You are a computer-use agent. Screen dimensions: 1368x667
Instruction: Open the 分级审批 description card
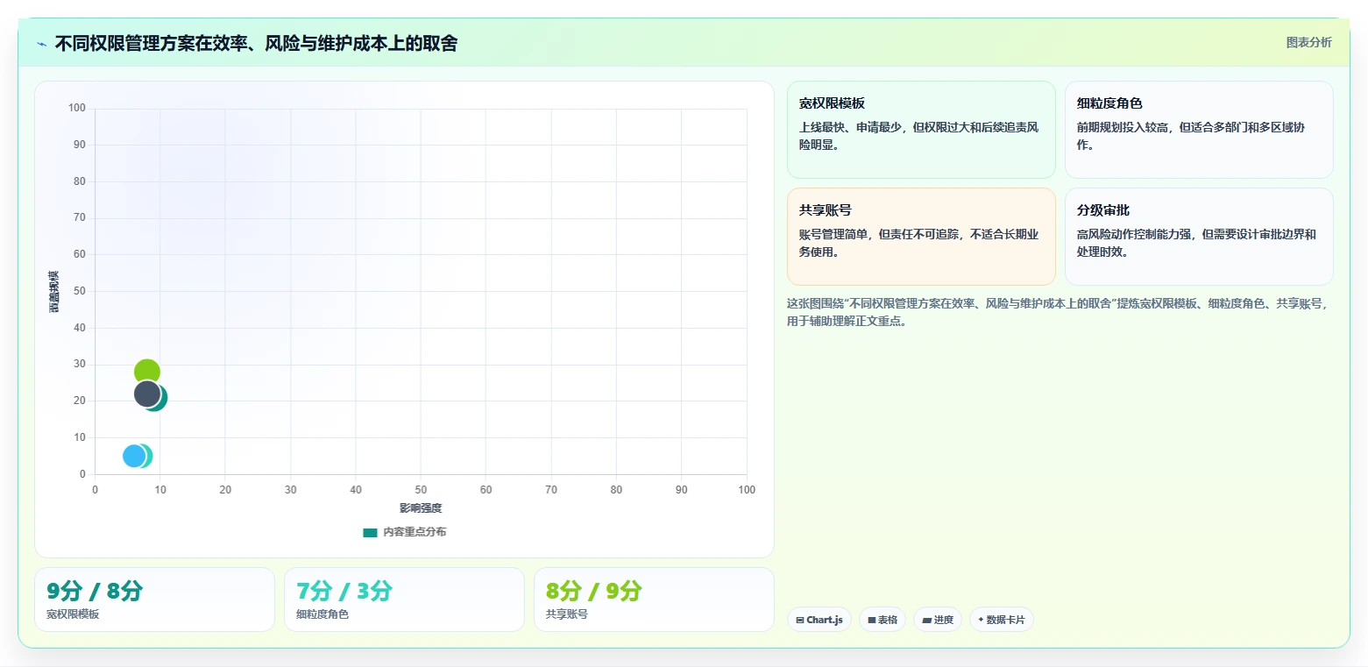[1199, 237]
